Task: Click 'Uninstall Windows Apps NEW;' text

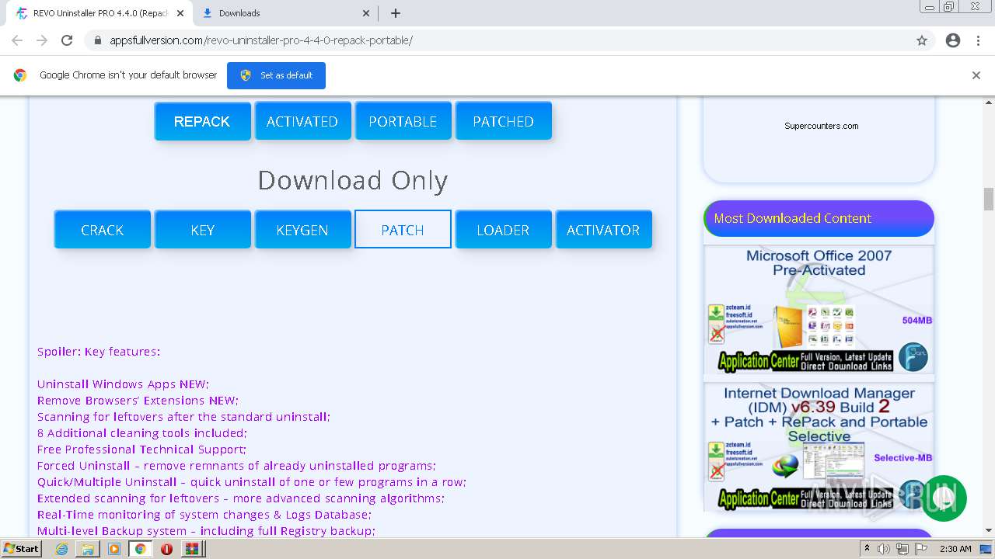Action: coord(123,384)
